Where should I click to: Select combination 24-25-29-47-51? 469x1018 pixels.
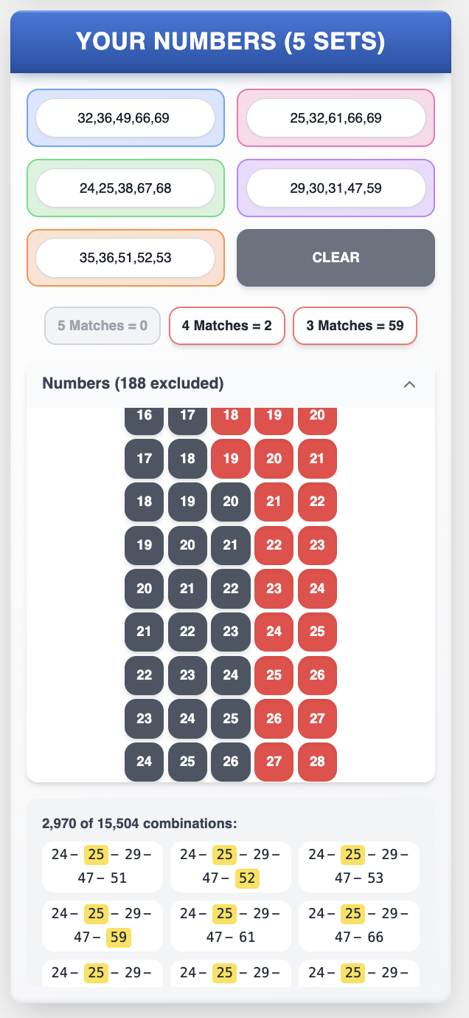102,866
